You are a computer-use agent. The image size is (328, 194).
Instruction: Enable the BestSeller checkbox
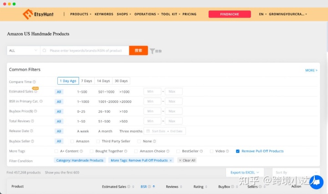pyautogui.click(x=178, y=151)
